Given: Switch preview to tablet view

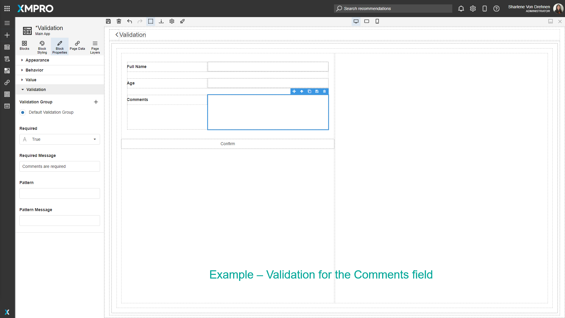Looking at the screenshot, I should pyautogui.click(x=366, y=21).
